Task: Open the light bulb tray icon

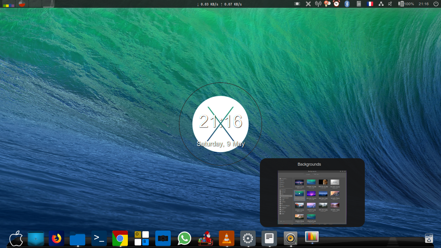Action: click(327, 4)
